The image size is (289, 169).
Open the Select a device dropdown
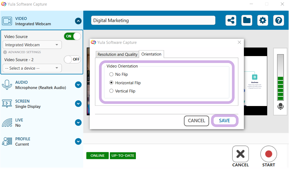[x=32, y=68]
